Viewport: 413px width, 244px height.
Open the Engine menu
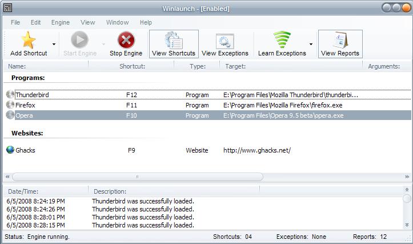[61, 22]
